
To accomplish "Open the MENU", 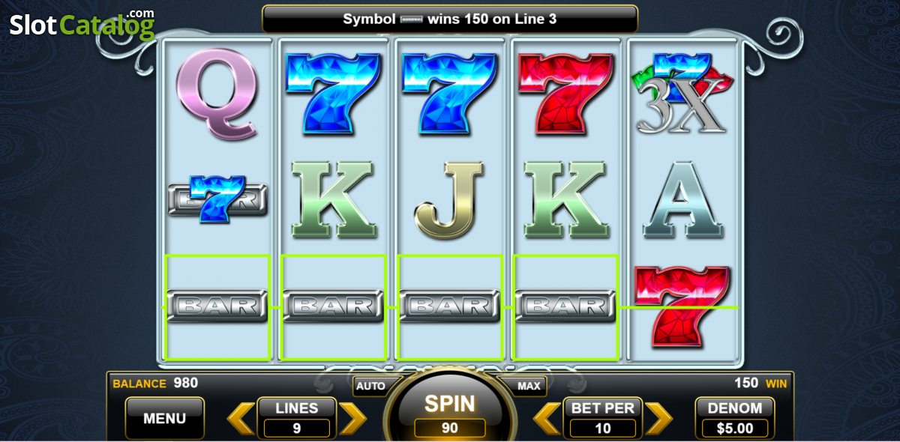I will pyautogui.click(x=164, y=418).
